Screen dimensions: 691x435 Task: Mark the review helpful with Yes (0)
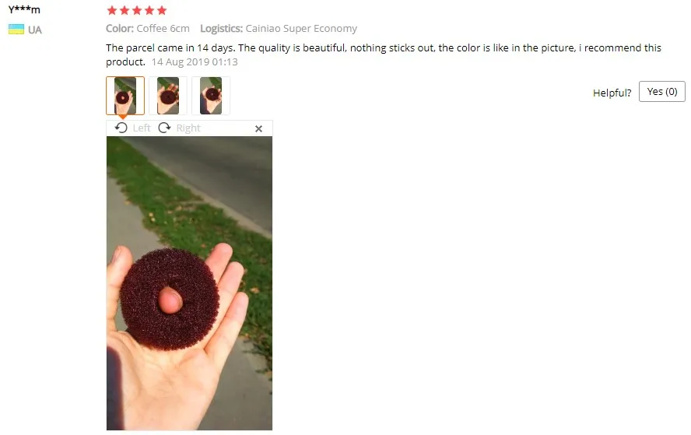pos(662,92)
